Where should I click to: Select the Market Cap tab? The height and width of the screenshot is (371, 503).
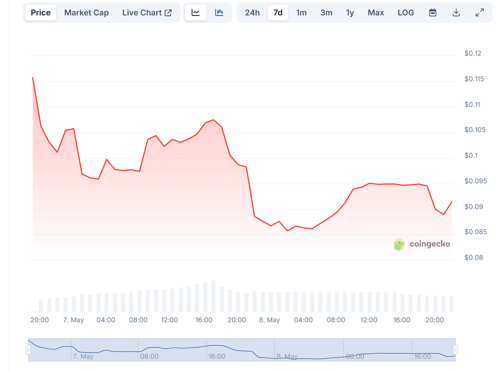[86, 13]
